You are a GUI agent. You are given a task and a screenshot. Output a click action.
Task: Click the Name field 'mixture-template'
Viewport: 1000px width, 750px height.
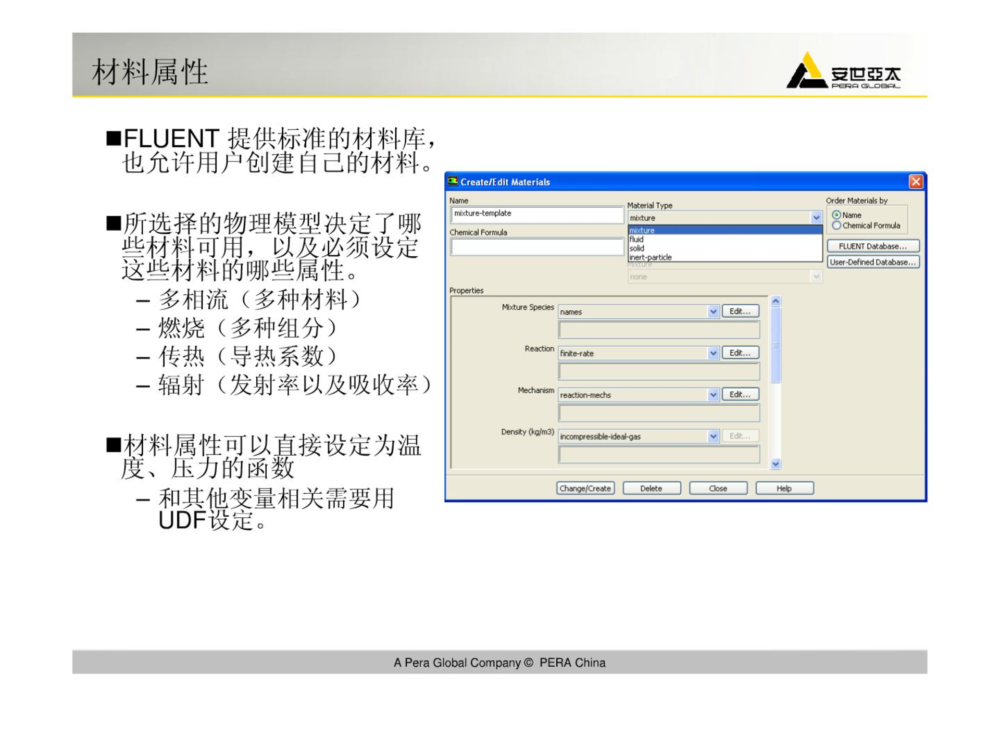537,214
